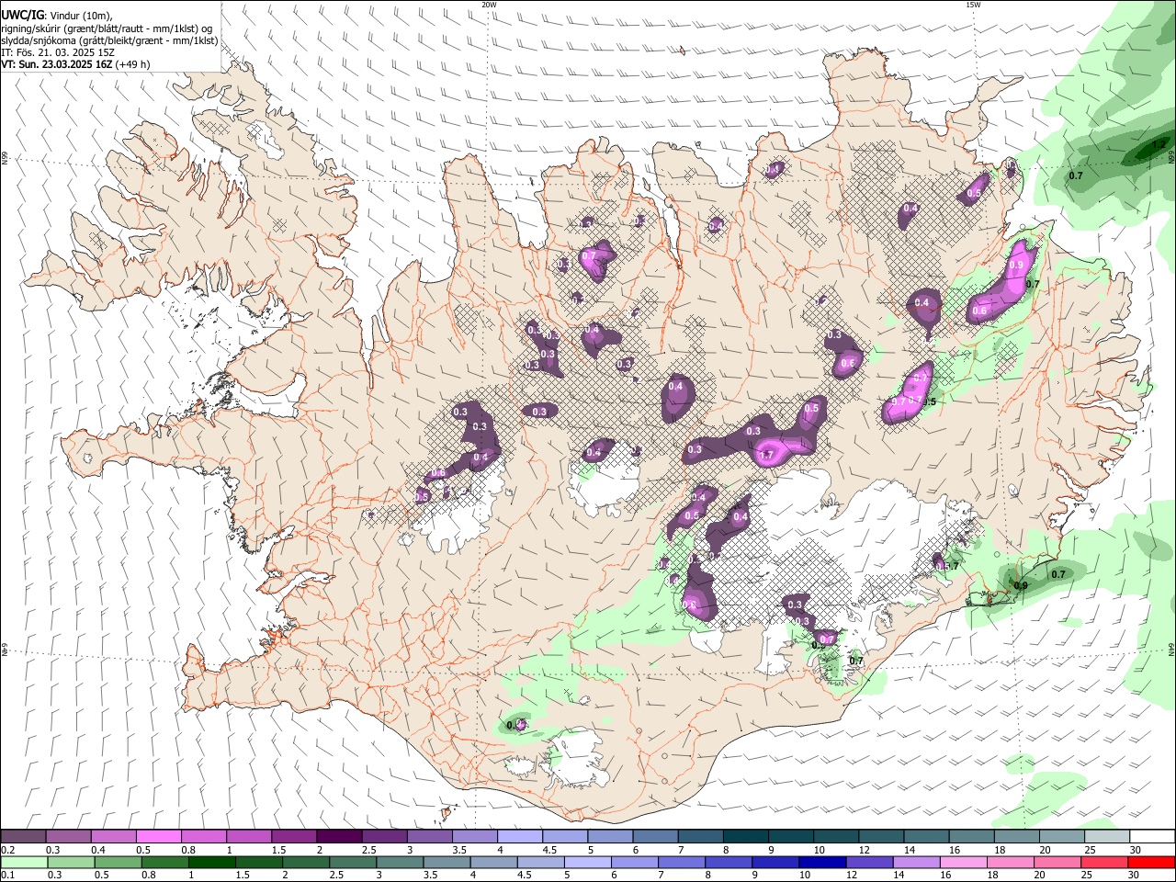This screenshot has height=882, width=1176.
Task: Click the 0.2 label under the upper legend
Action: [7, 850]
